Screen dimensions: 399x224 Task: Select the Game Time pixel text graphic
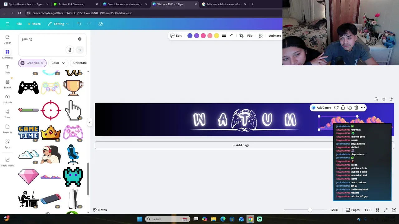coord(29,133)
